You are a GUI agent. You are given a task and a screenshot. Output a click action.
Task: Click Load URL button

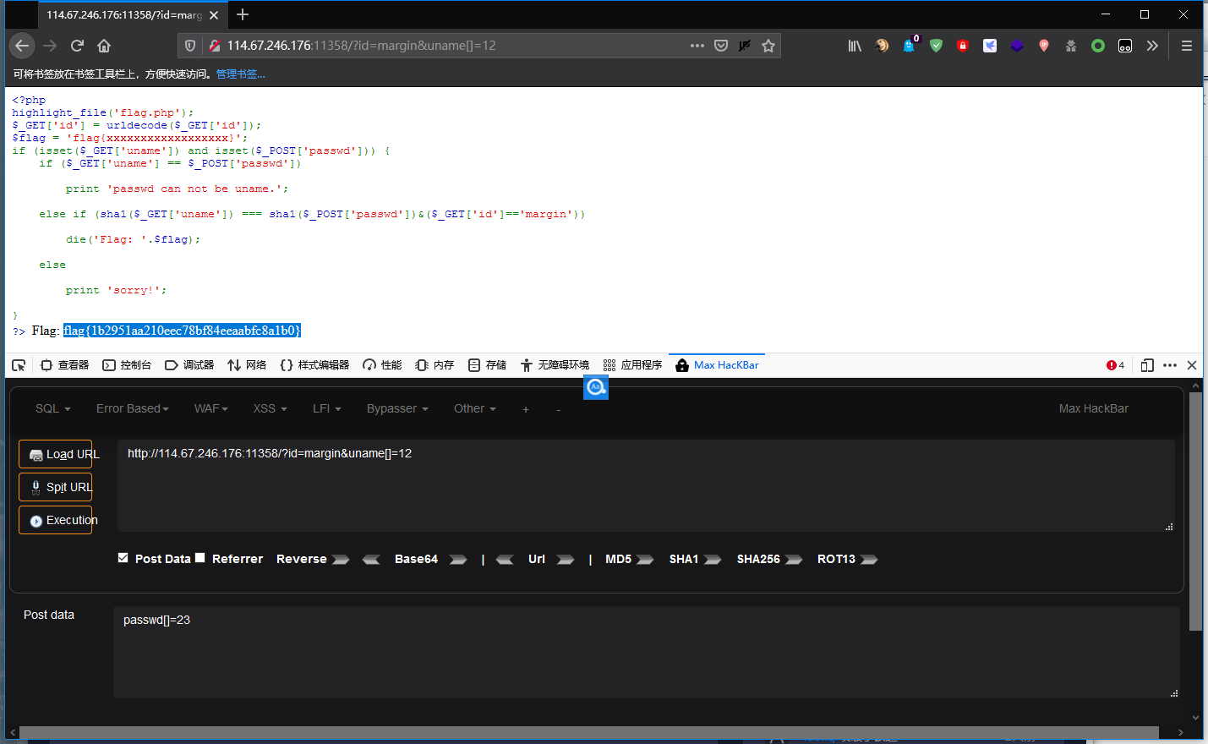coord(56,454)
